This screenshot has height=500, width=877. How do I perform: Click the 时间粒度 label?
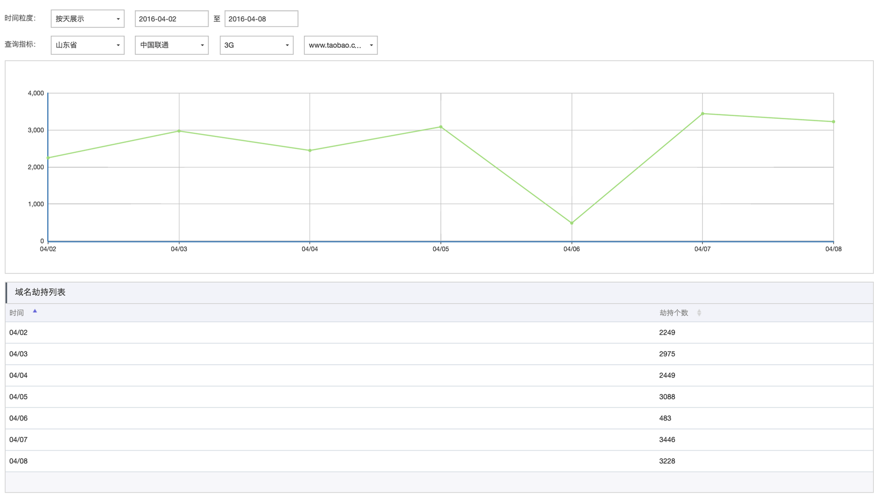click(20, 18)
